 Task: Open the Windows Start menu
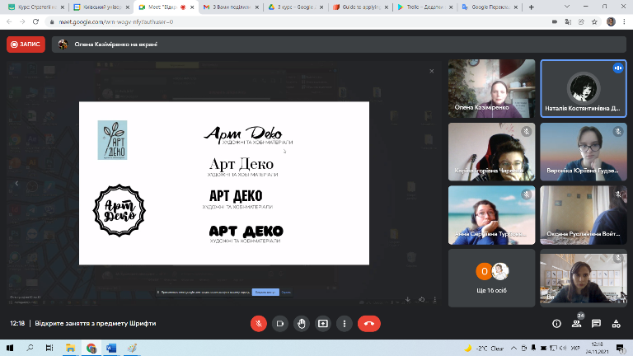coord(10,348)
